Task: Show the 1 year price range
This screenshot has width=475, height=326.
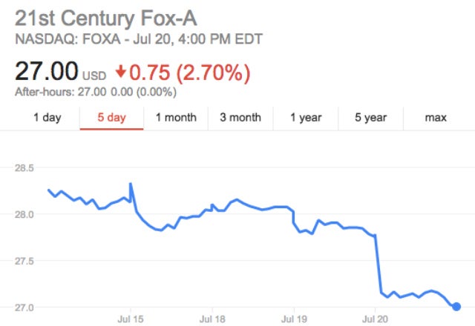Action: point(304,117)
